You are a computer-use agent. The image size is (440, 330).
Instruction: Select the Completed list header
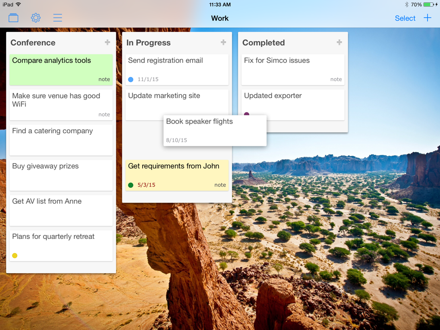264,43
